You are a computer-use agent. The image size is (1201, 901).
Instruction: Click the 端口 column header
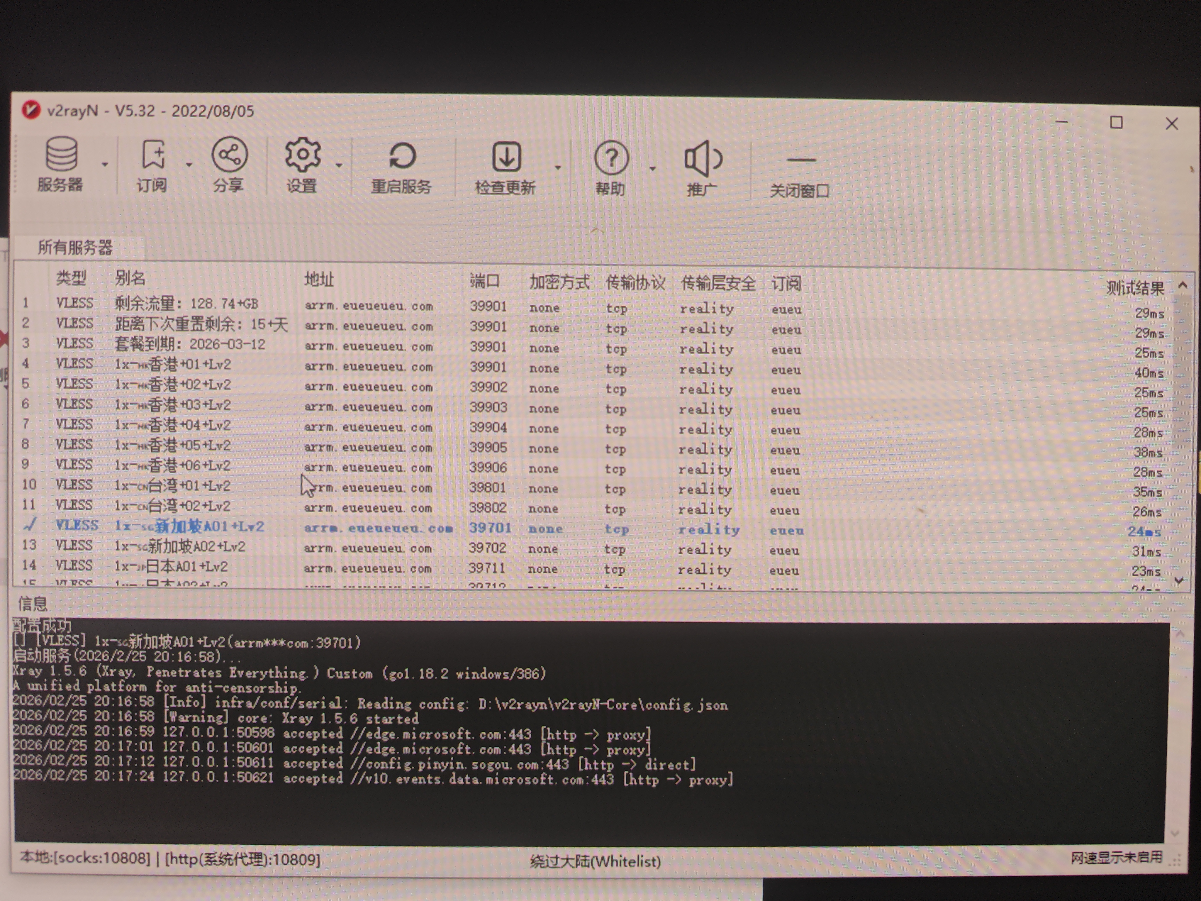[x=484, y=281]
